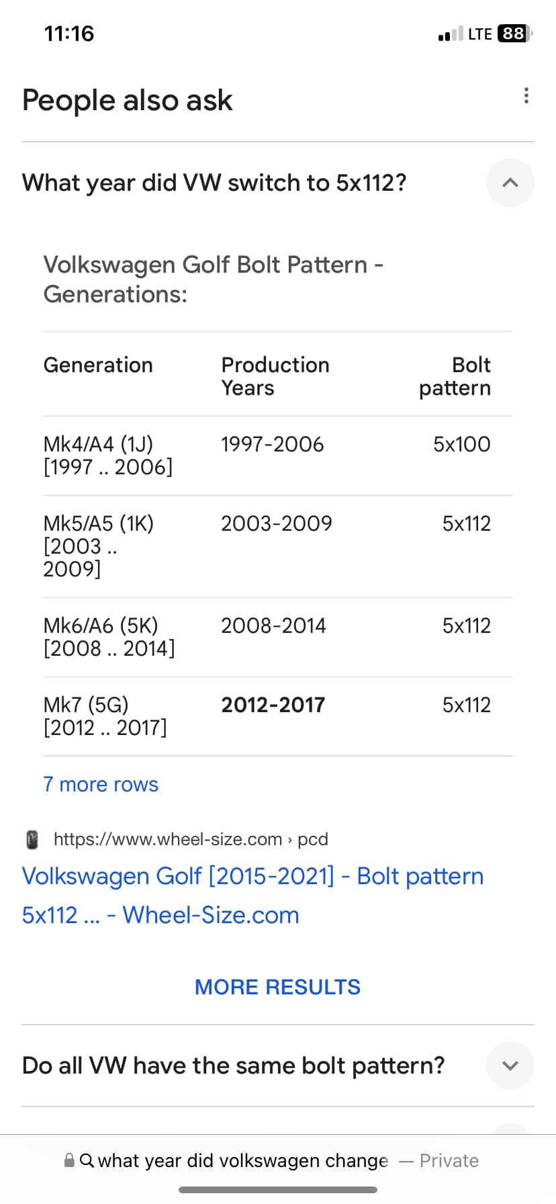Select the Mk7 (5G) generation row
This screenshot has width=556, height=1204.
(277, 716)
